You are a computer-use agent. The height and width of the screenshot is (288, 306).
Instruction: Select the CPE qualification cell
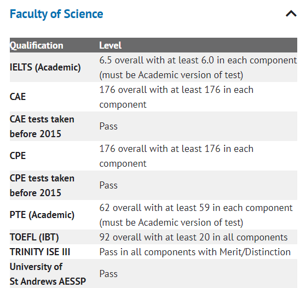pyautogui.click(x=18, y=156)
